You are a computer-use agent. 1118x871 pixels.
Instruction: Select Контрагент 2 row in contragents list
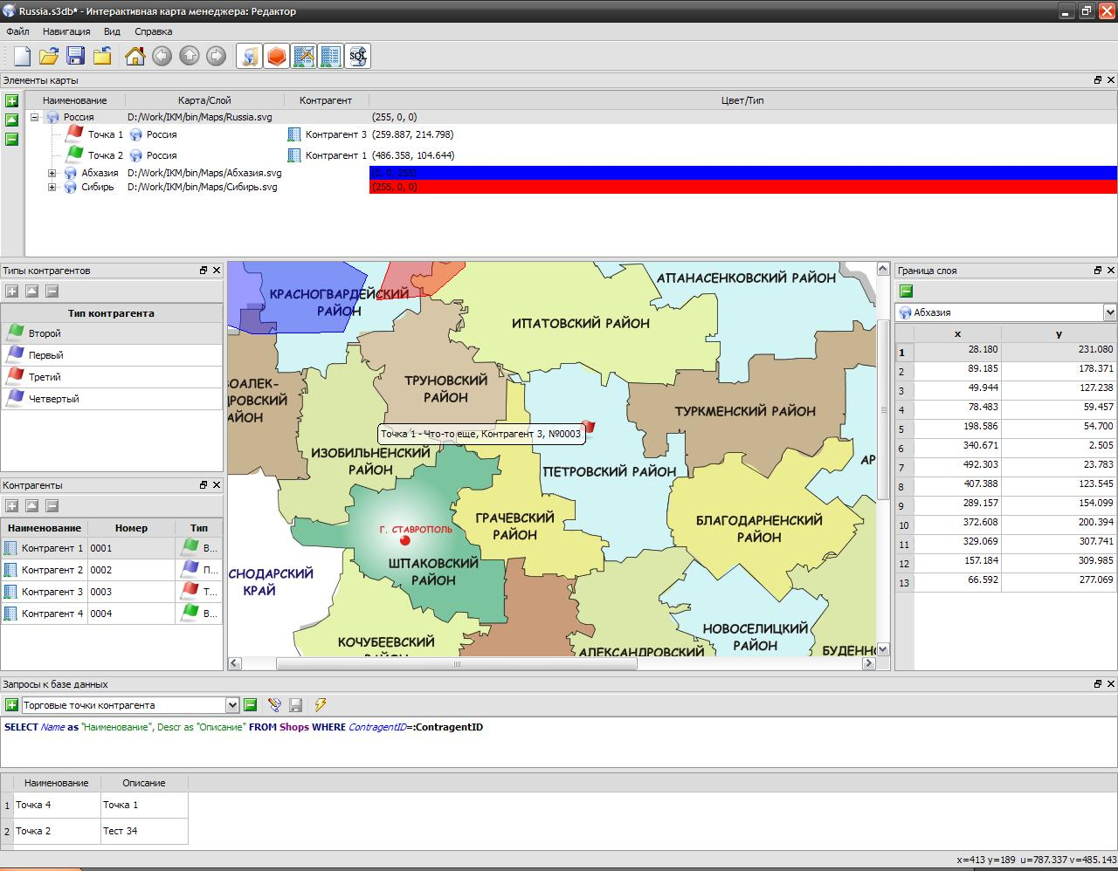(52, 570)
